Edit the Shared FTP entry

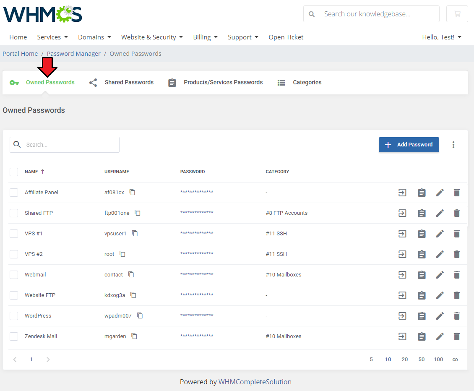pyautogui.click(x=440, y=213)
